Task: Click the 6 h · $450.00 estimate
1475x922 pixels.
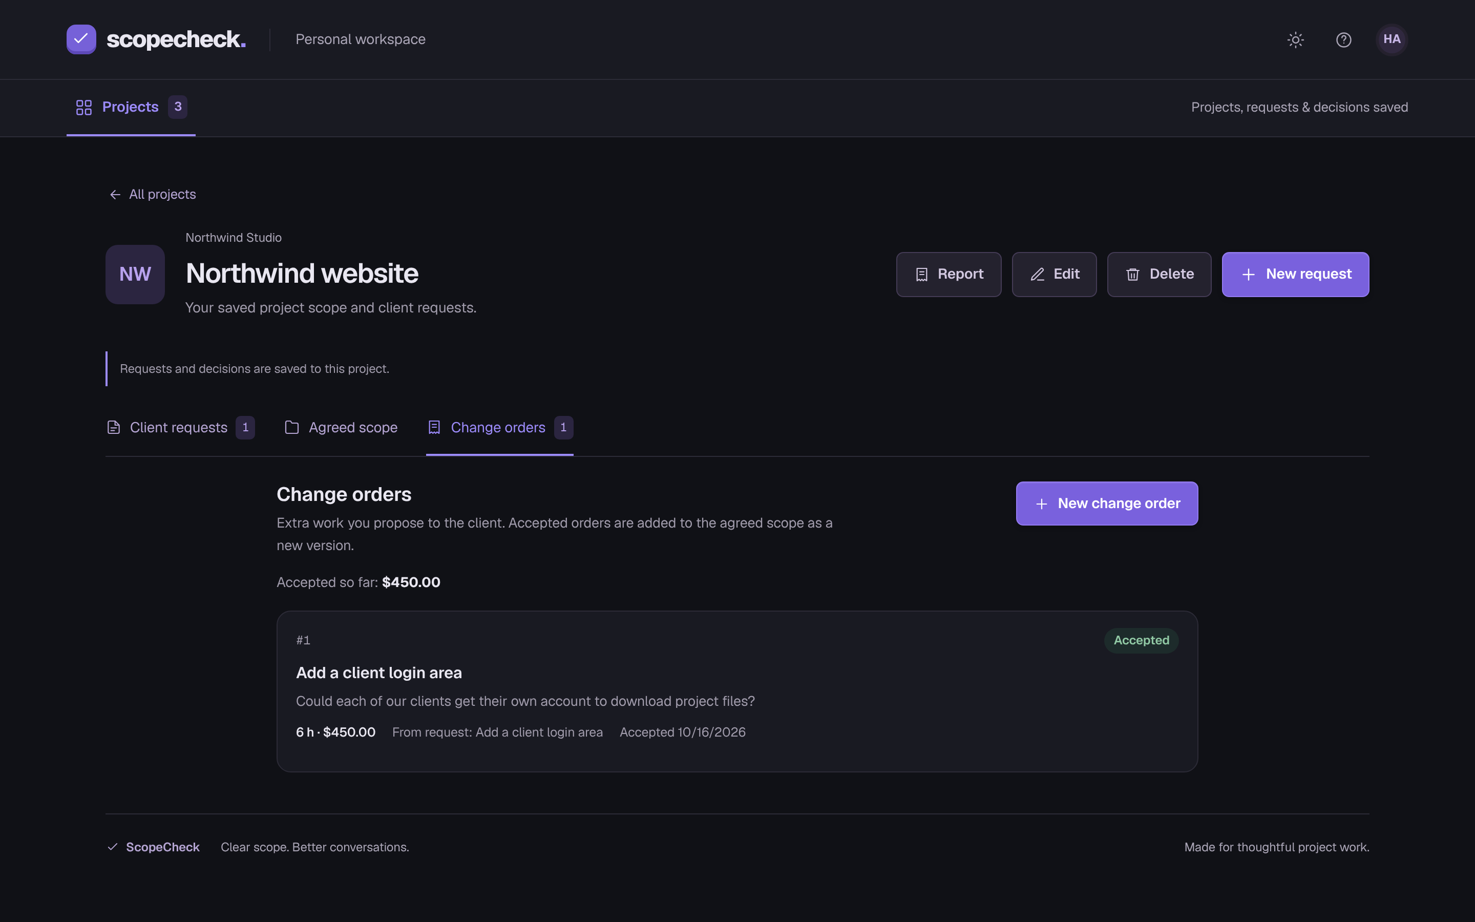Action: [x=335, y=732]
